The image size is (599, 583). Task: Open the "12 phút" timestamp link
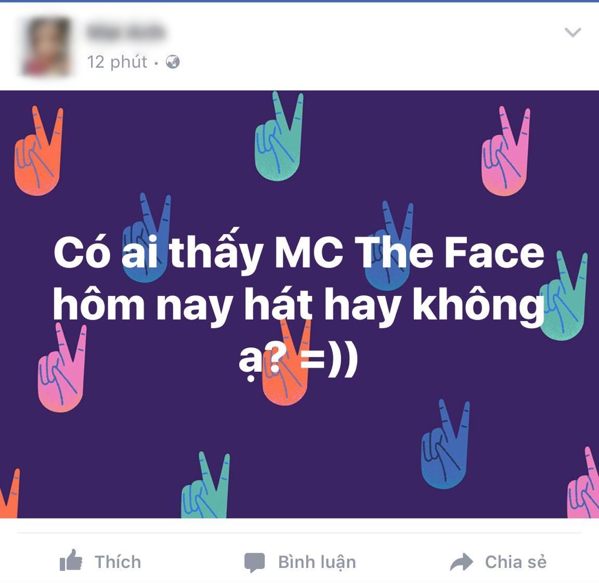(117, 62)
